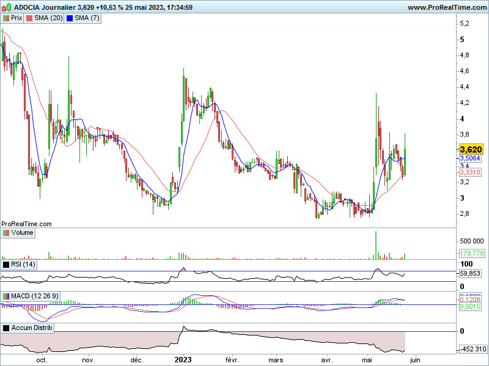
Task: Click the bold 3 price scale label
Action: 462,198
